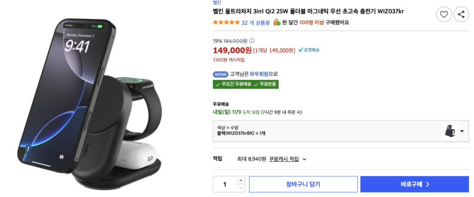
Task: Click the 장바구니 담기 button
Action: [x=303, y=184]
